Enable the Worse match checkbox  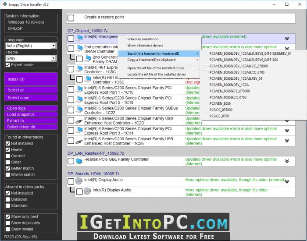click(x=8, y=175)
